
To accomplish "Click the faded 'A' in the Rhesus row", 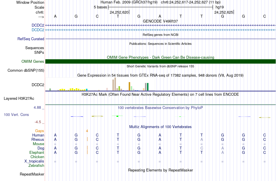I will [x=202, y=139].
